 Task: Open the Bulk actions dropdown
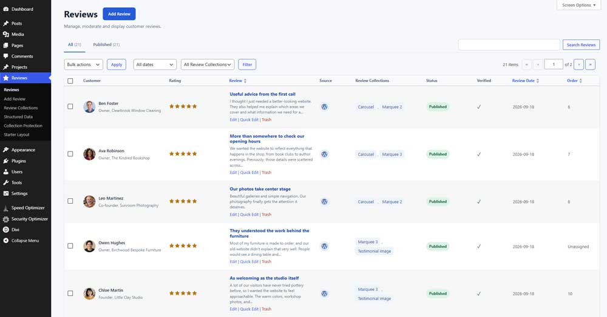coord(84,65)
